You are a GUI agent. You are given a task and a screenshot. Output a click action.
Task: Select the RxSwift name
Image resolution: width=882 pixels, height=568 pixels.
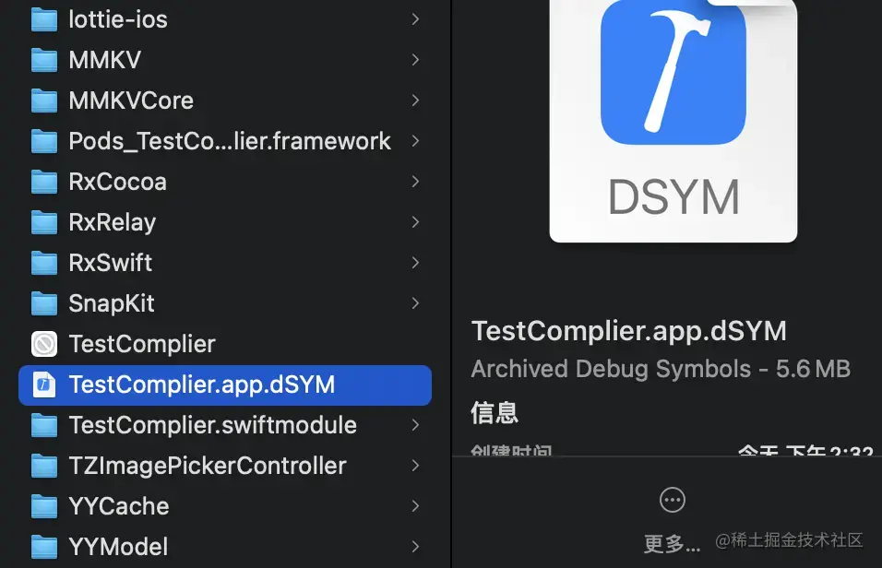pyautogui.click(x=111, y=263)
